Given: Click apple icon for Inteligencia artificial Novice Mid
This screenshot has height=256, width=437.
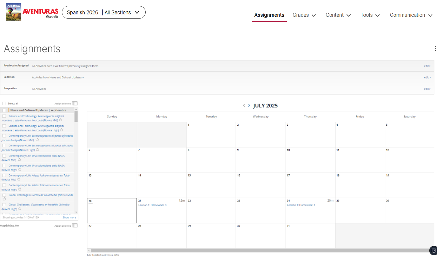Looking at the screenshot, I should (60, 120).
